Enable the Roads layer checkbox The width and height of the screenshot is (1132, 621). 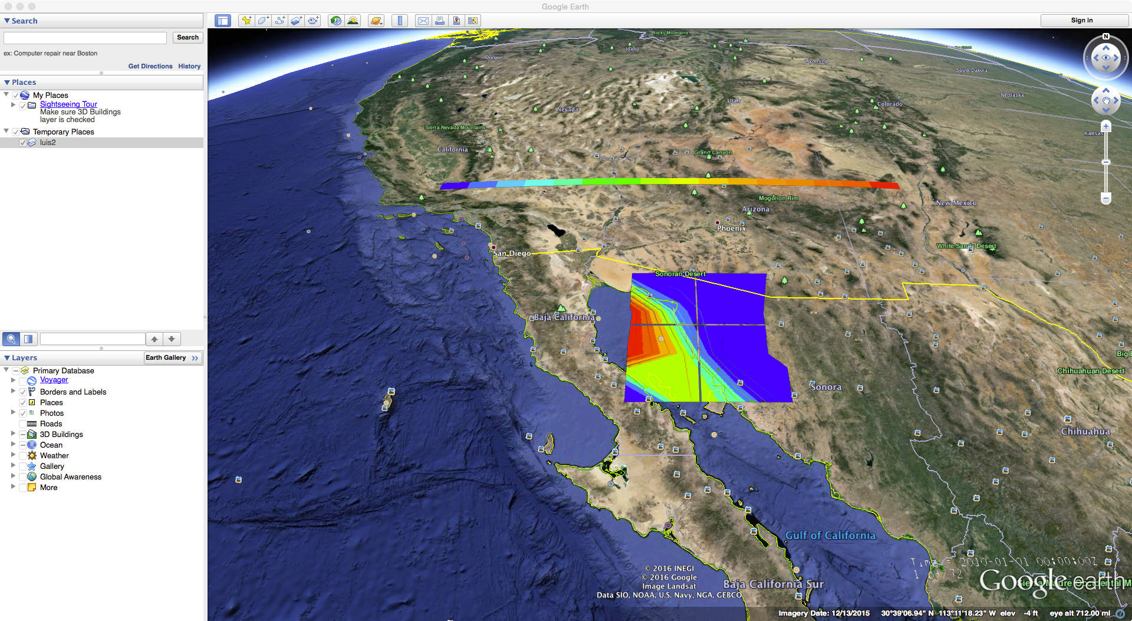(23, 424)
